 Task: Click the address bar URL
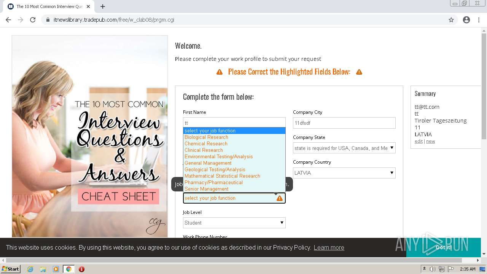click(x=114, y=20)
